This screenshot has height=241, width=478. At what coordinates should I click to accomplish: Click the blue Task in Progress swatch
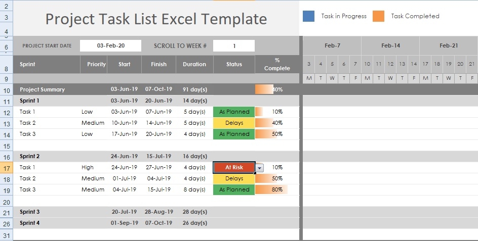click(308, 16)
